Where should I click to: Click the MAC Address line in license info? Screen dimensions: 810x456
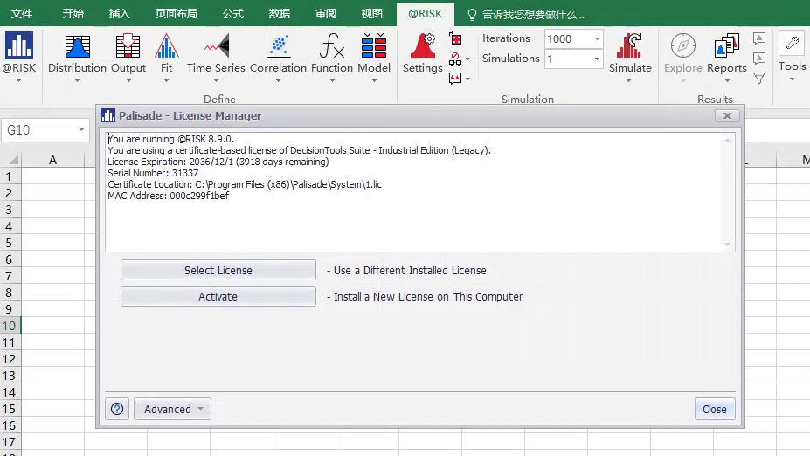click(x=169, y=196)
